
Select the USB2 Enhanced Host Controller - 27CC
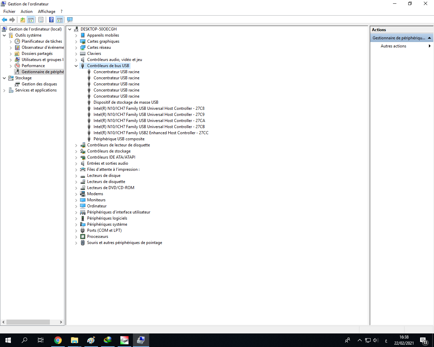pyautogui.click(x=151, y=133)
